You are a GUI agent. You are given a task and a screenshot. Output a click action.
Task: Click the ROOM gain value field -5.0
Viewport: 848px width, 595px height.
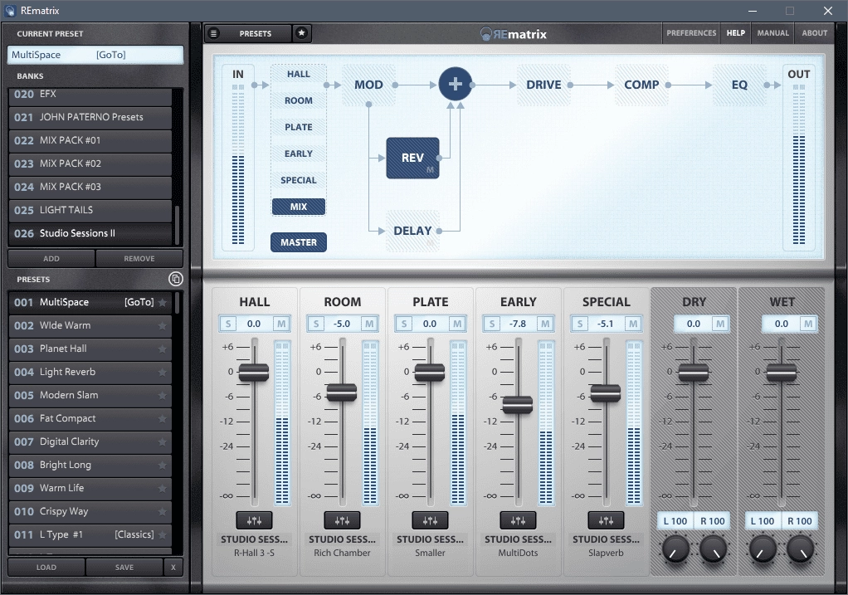[342, 324]
